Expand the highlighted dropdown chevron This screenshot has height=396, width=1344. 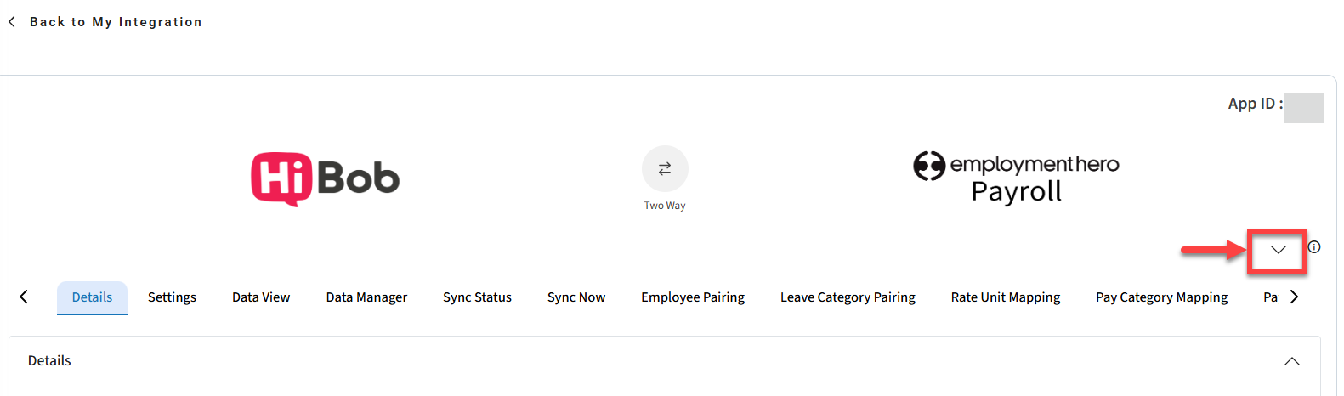(x=1278, y=250)
